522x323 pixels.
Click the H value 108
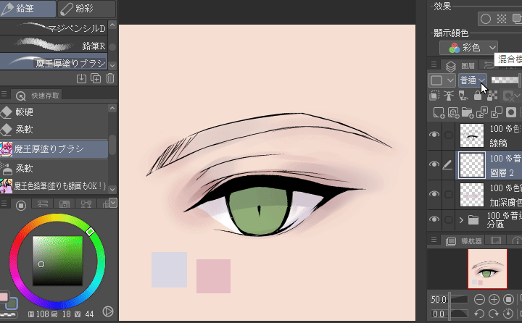(42, 314)
